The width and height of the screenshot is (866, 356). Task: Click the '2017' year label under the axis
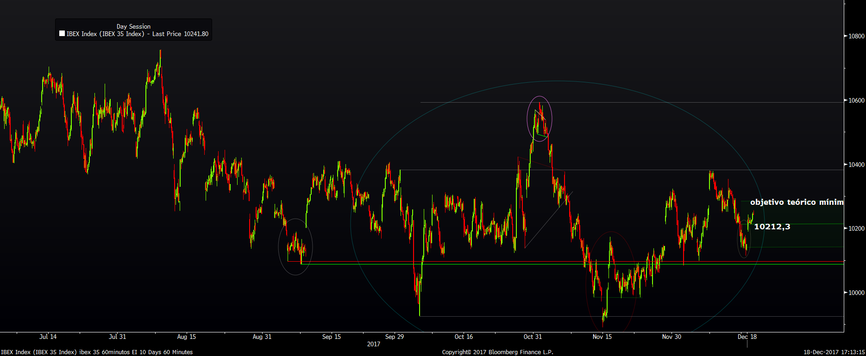pyautogui.click(x=374, y=344)
